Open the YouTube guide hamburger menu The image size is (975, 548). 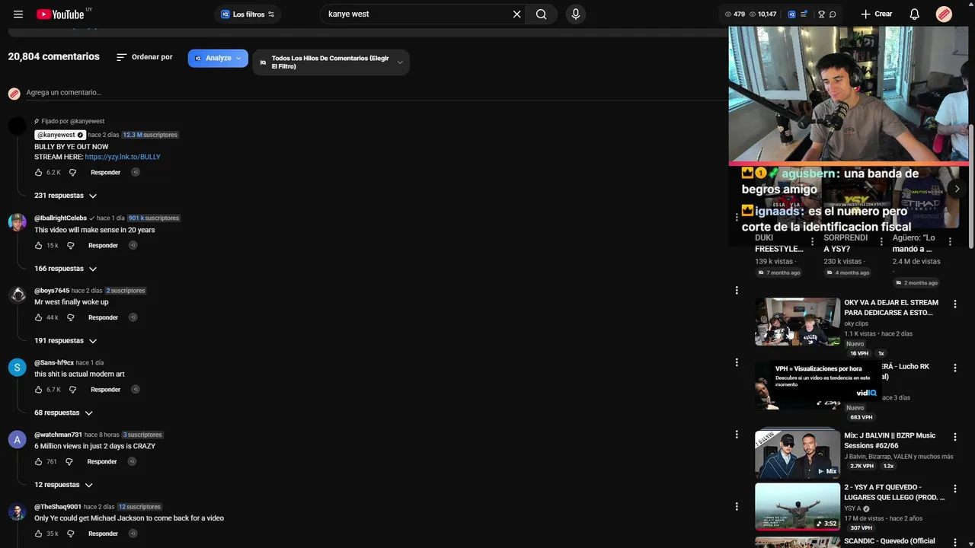[x=18, y=14]
